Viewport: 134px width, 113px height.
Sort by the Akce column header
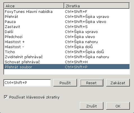(34, 6)
